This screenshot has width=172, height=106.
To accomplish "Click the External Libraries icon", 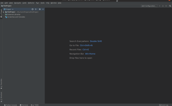I will (x=6, y=14).
